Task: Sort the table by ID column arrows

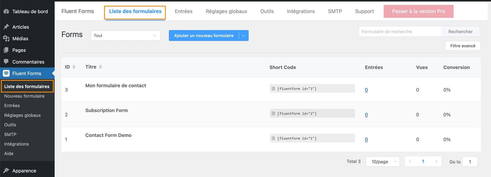Action: pyautogui.click(x=74, y=67)
